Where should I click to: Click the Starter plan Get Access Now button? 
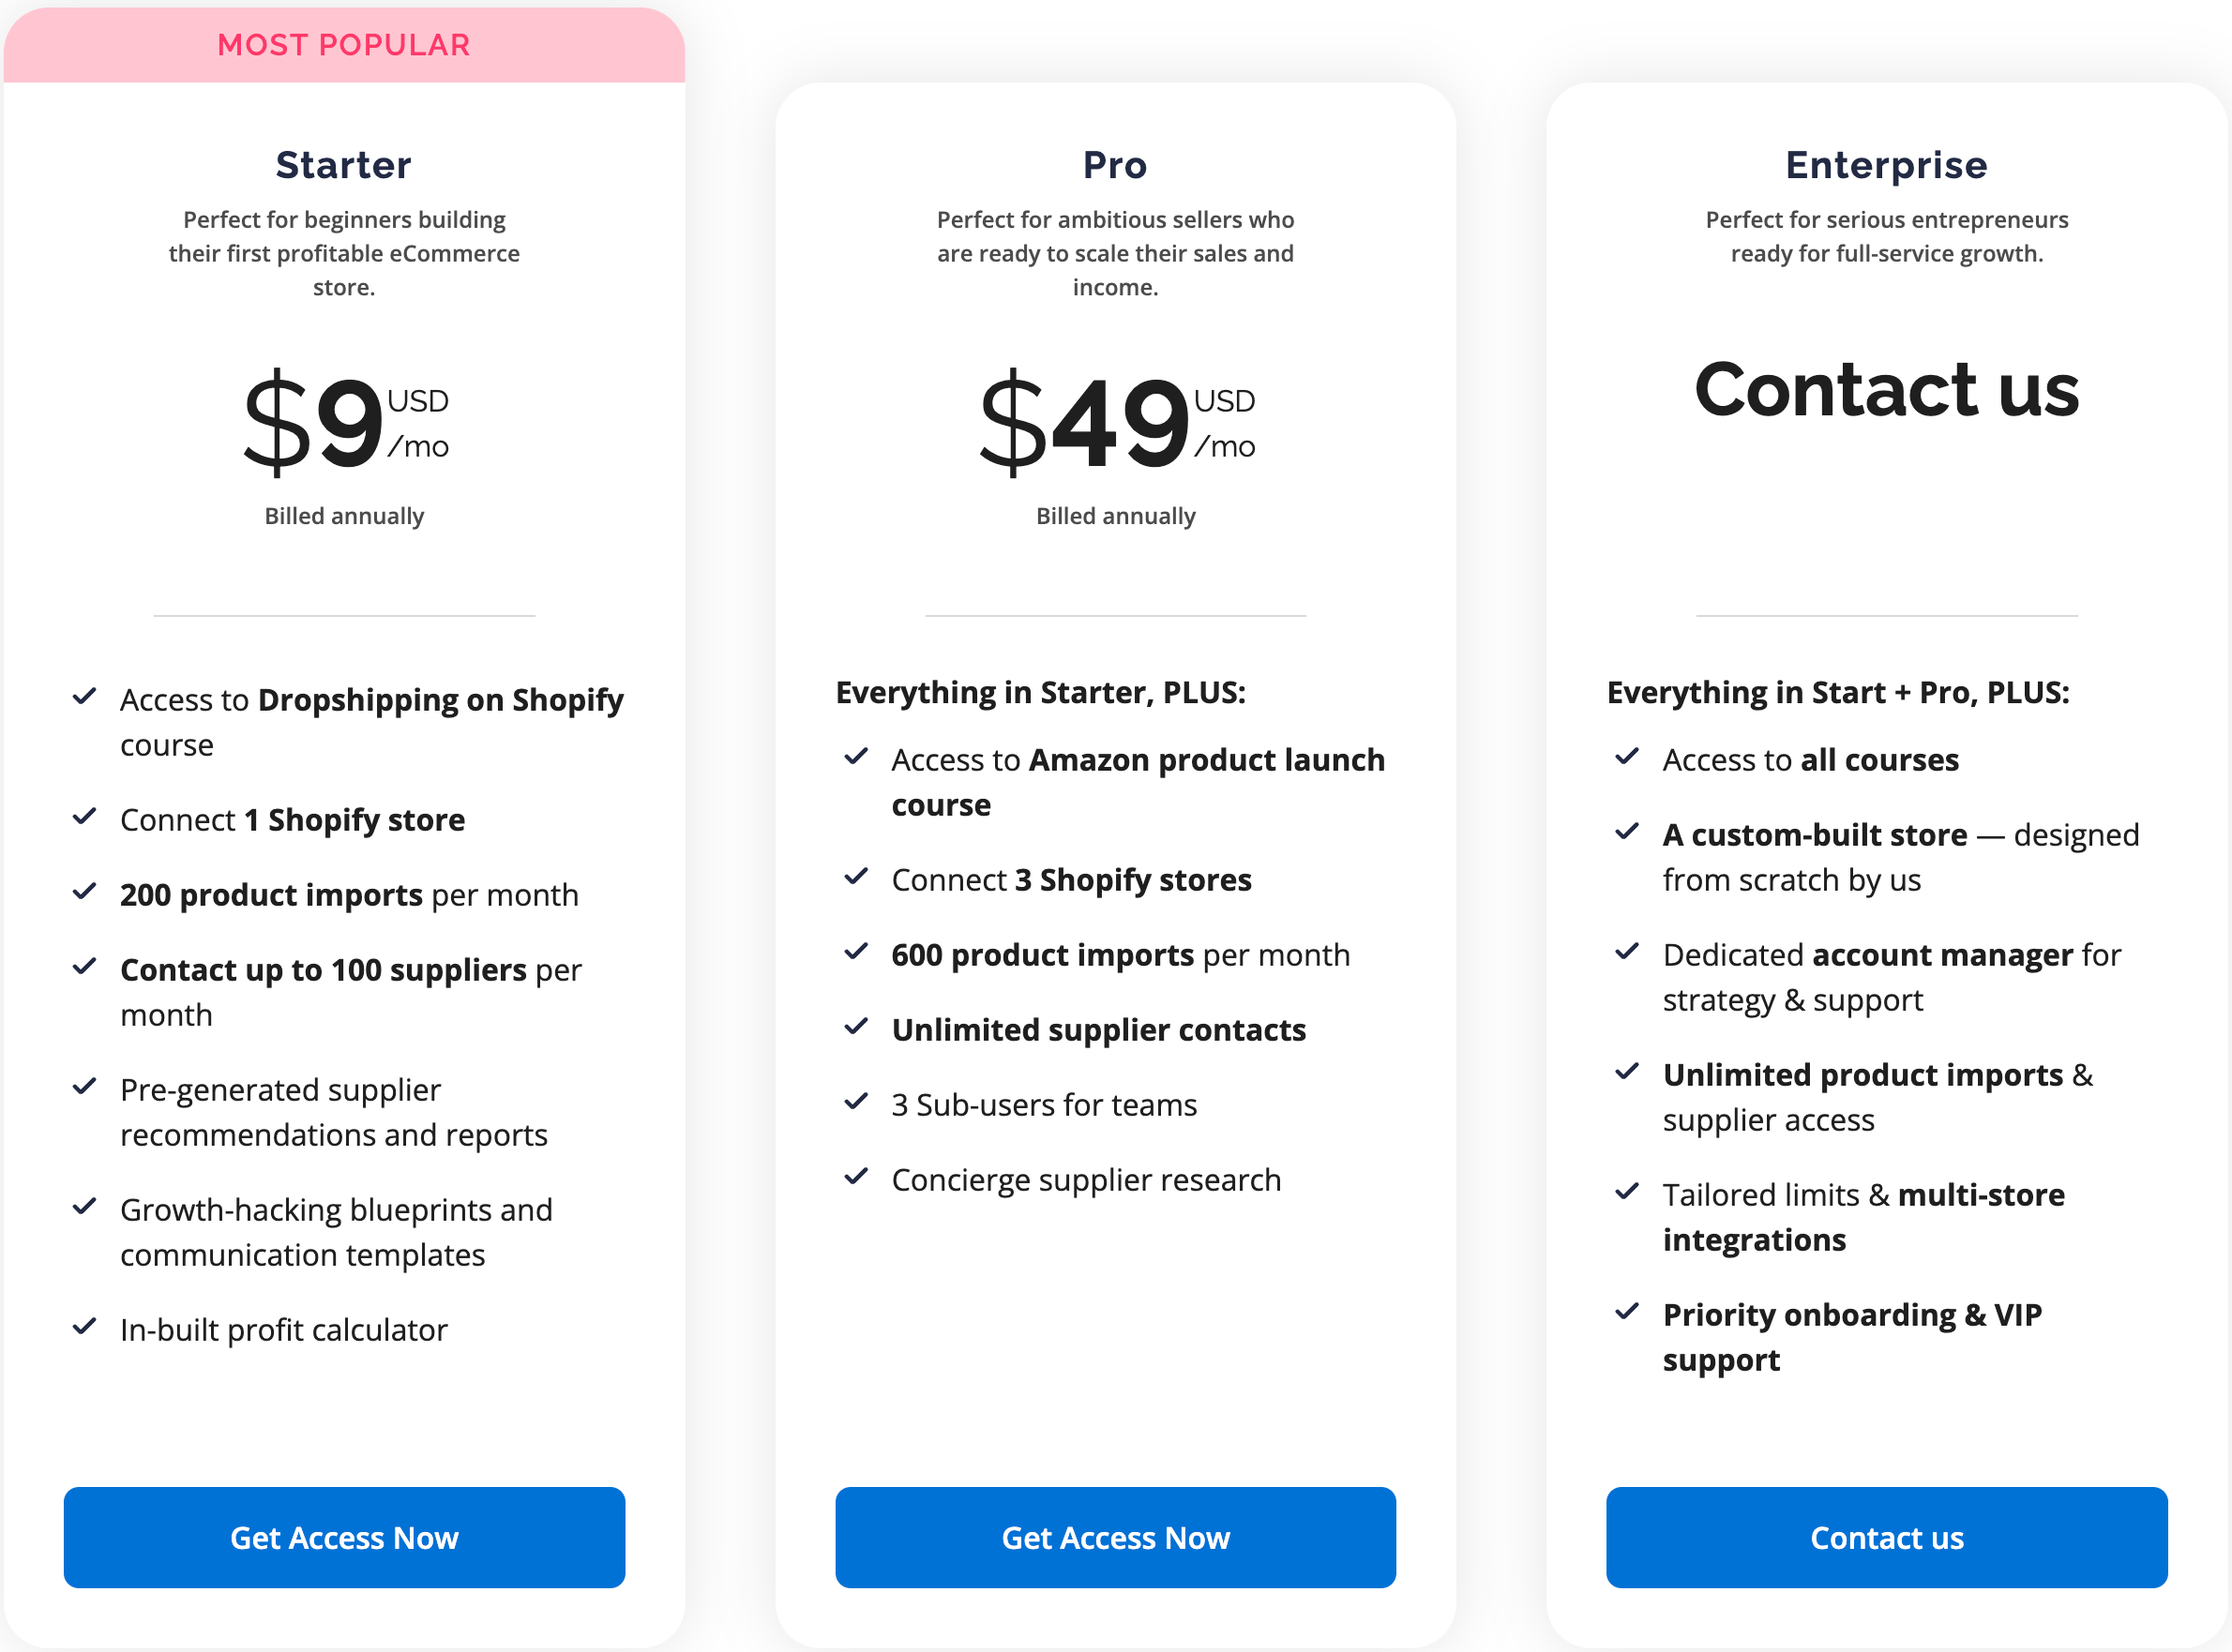click(x=344, y=1537)
